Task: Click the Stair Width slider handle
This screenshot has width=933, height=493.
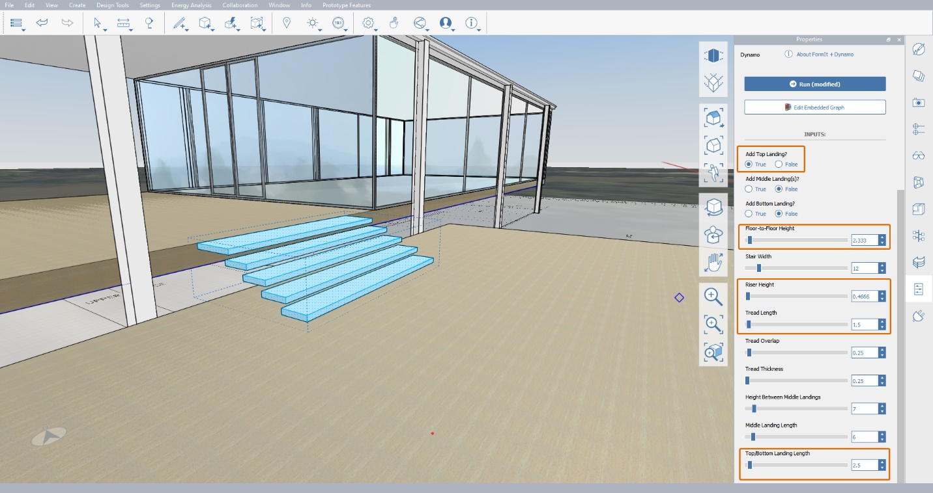Action: 758,268
